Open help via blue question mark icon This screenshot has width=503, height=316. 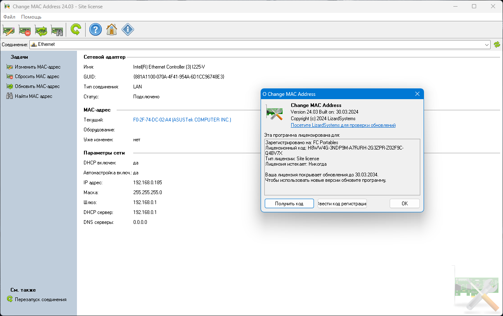[x=96, y=30]
